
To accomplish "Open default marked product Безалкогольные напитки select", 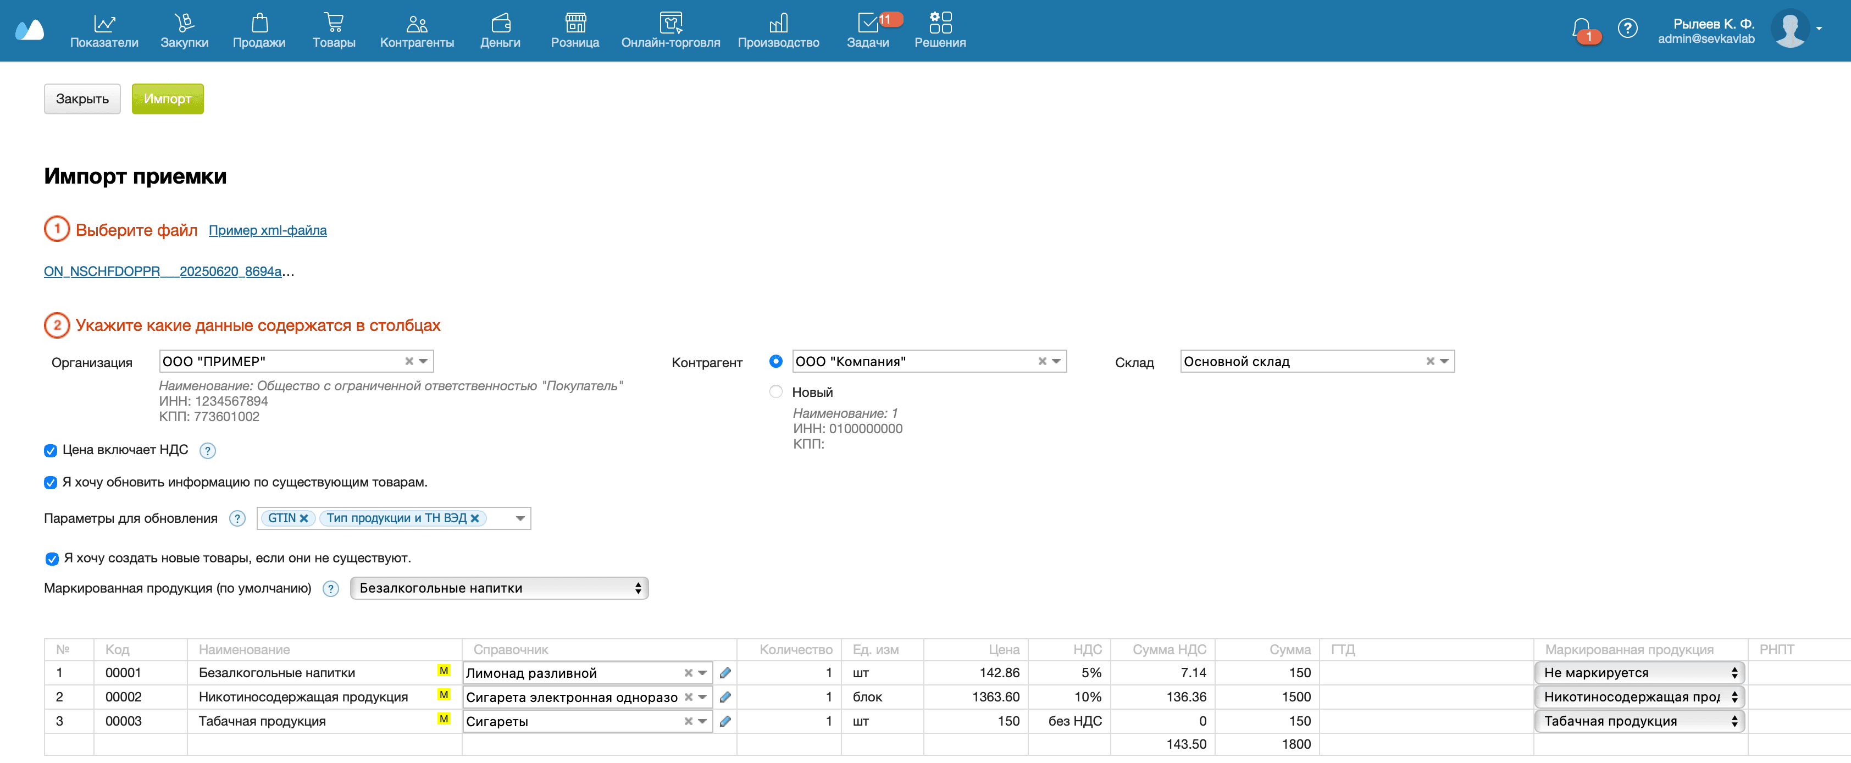I will click(x=498, y=588).
